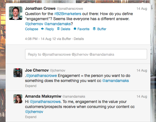Click the Joe Chernov display name
The image size is (156, 122).
tap(37, 70)
